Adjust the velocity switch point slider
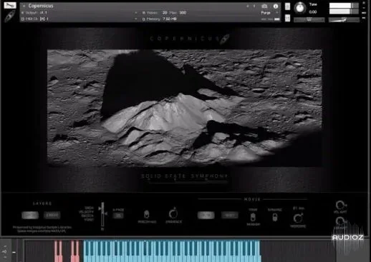Viewport: 371px width, 262px height. [x=102, y=214]
